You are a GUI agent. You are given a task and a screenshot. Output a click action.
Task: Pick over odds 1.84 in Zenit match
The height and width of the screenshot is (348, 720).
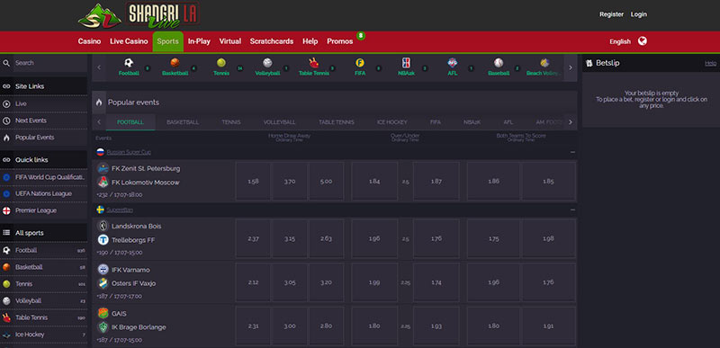pyautogui.click(x=374, y=181)
